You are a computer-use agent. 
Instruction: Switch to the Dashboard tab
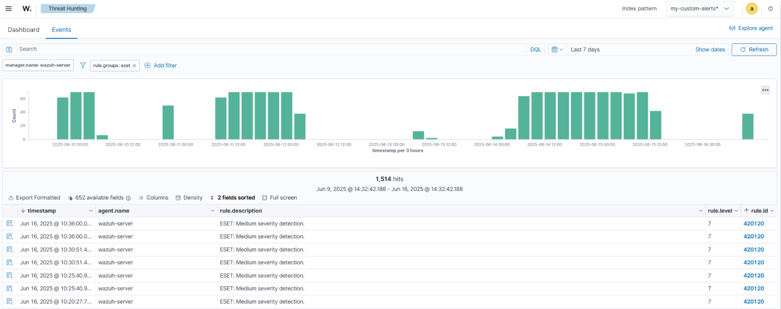point(23,30)
